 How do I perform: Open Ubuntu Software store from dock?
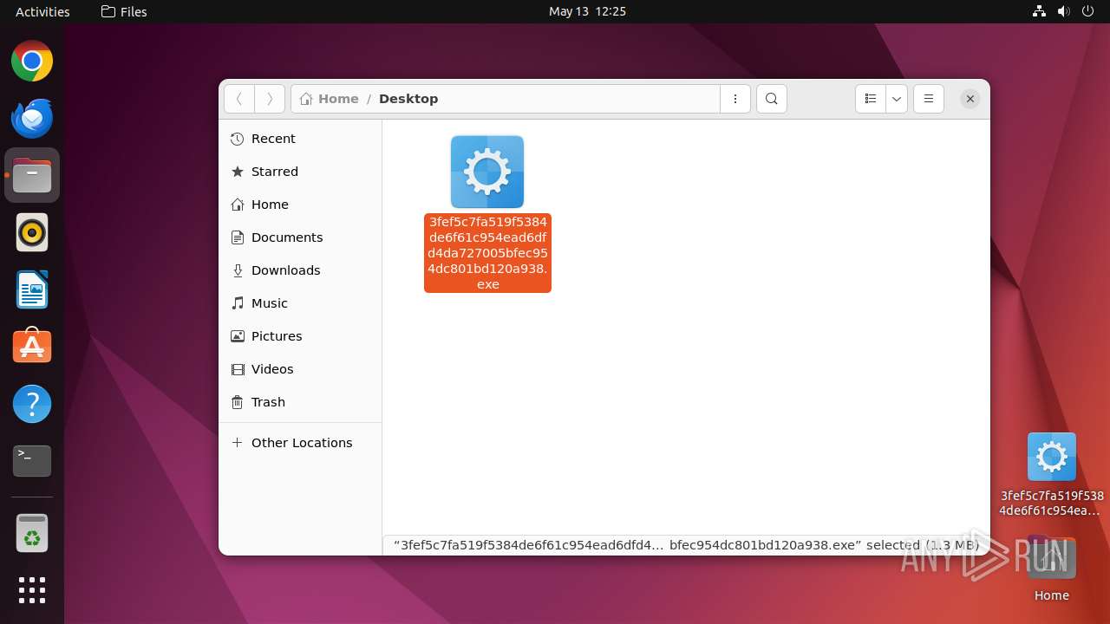point(32,347)
